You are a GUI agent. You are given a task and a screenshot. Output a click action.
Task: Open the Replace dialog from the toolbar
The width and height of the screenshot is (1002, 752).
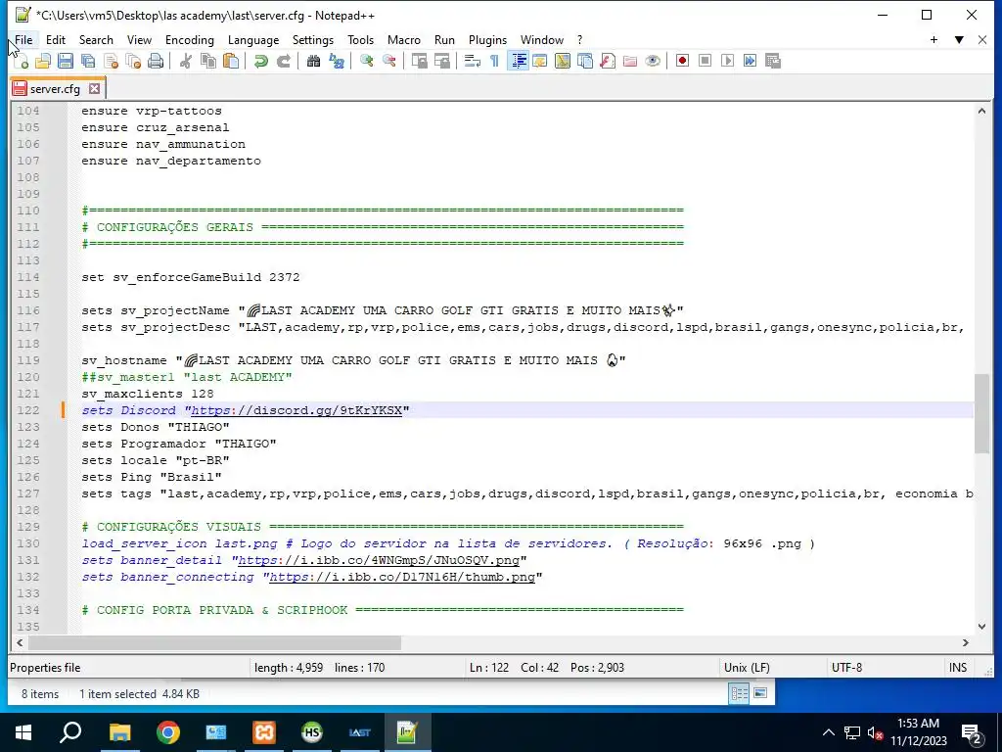tap(337, 61)
